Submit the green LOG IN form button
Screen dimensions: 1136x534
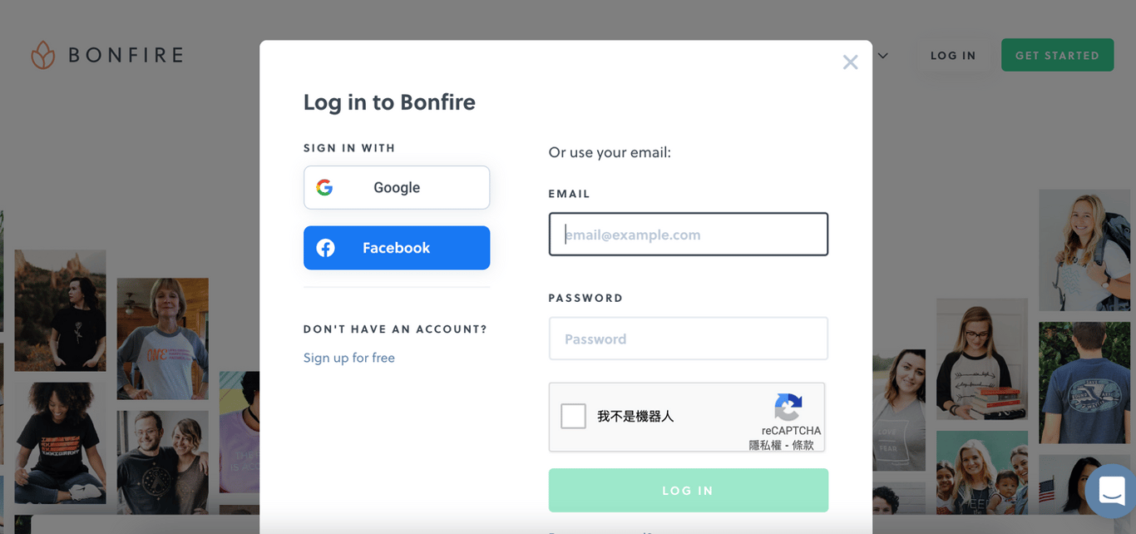pyautogui.click(x=688, y=490)
